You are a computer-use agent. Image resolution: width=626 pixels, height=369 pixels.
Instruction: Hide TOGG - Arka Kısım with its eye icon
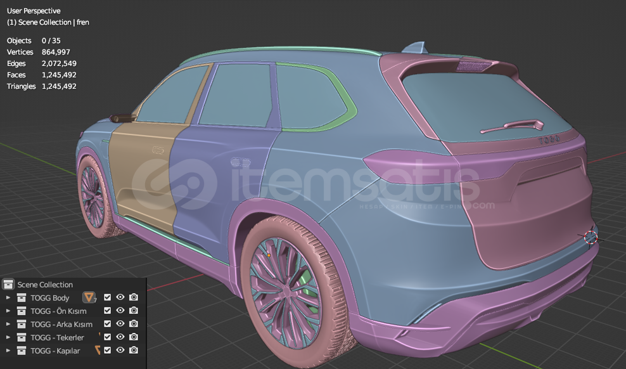coord(120,323)
